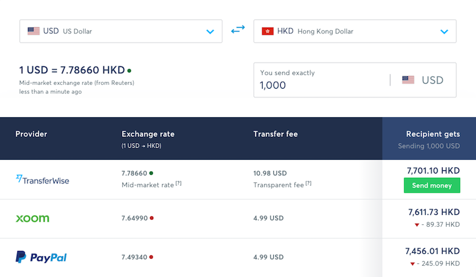Click the Recipient gets column header

pyautogui.click(x=433, y=134)
